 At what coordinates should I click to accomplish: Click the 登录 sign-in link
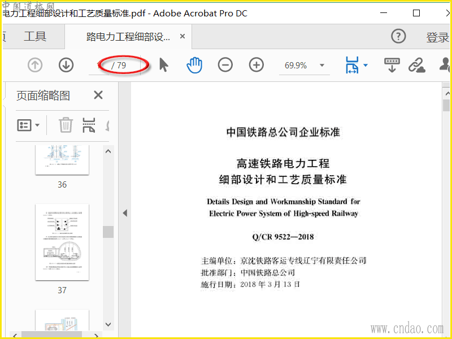(x=437, y=37)
